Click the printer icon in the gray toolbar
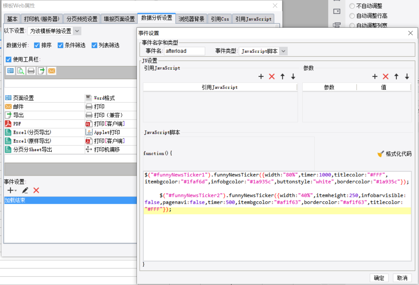 click(31, 71)
